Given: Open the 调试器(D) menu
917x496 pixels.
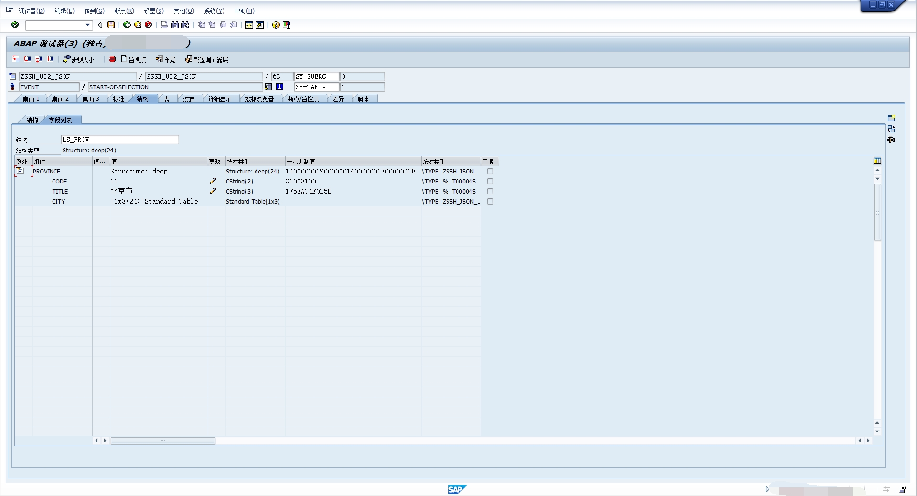Looking at the screenshot, I should tap(32, 11).
